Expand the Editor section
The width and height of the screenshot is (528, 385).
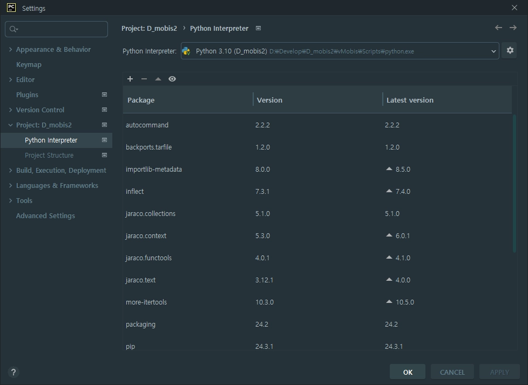10,79
